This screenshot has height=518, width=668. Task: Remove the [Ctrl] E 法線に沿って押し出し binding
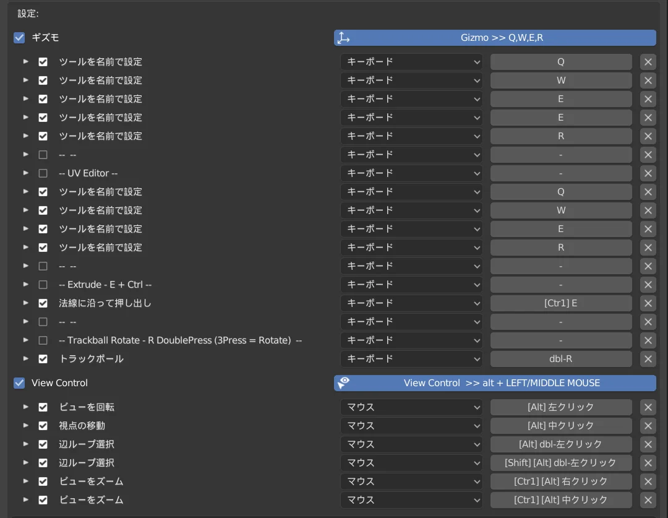coord(648,303)
